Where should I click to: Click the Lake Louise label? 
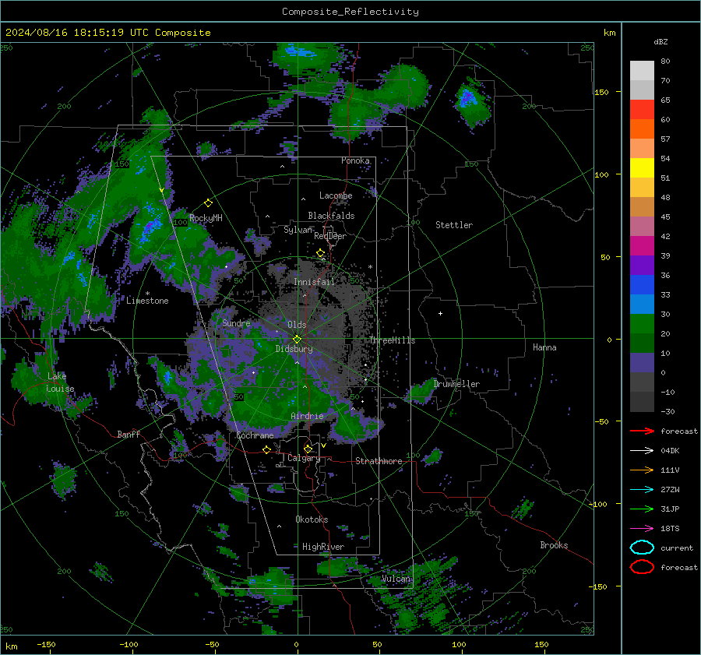coord(60,382)
